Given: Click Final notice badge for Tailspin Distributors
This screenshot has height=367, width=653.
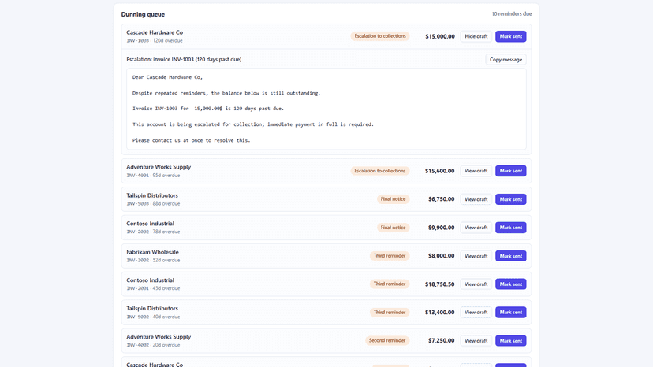Looking at the screenshot, I should [393, 199].
